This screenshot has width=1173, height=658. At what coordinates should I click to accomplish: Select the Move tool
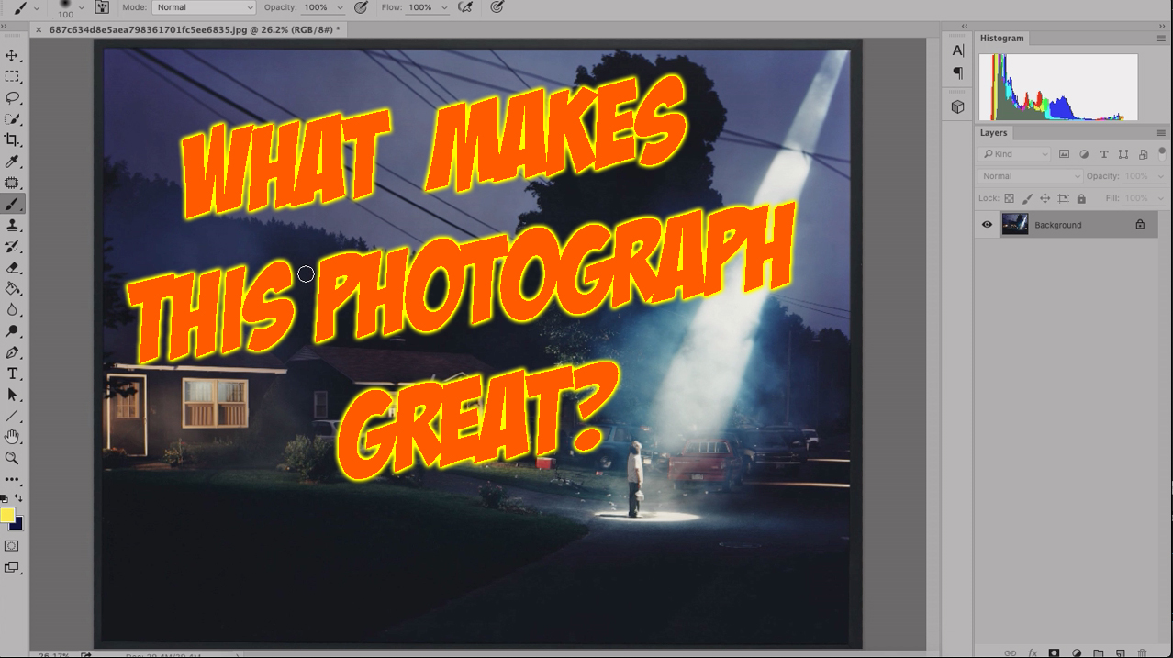[12, 56]
